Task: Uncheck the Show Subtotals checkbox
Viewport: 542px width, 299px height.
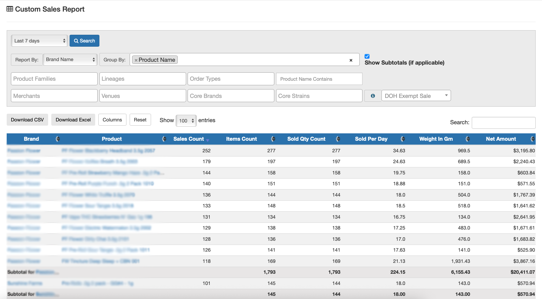Action: [x=367, y=56]
